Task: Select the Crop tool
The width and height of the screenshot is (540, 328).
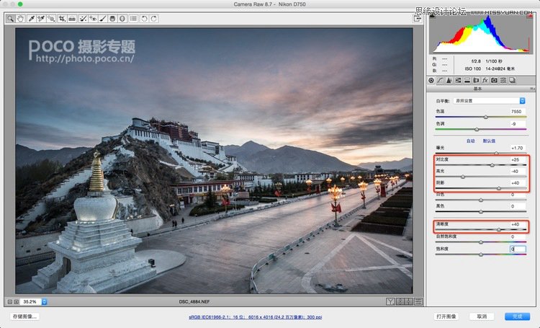Action: click(62, 19)
